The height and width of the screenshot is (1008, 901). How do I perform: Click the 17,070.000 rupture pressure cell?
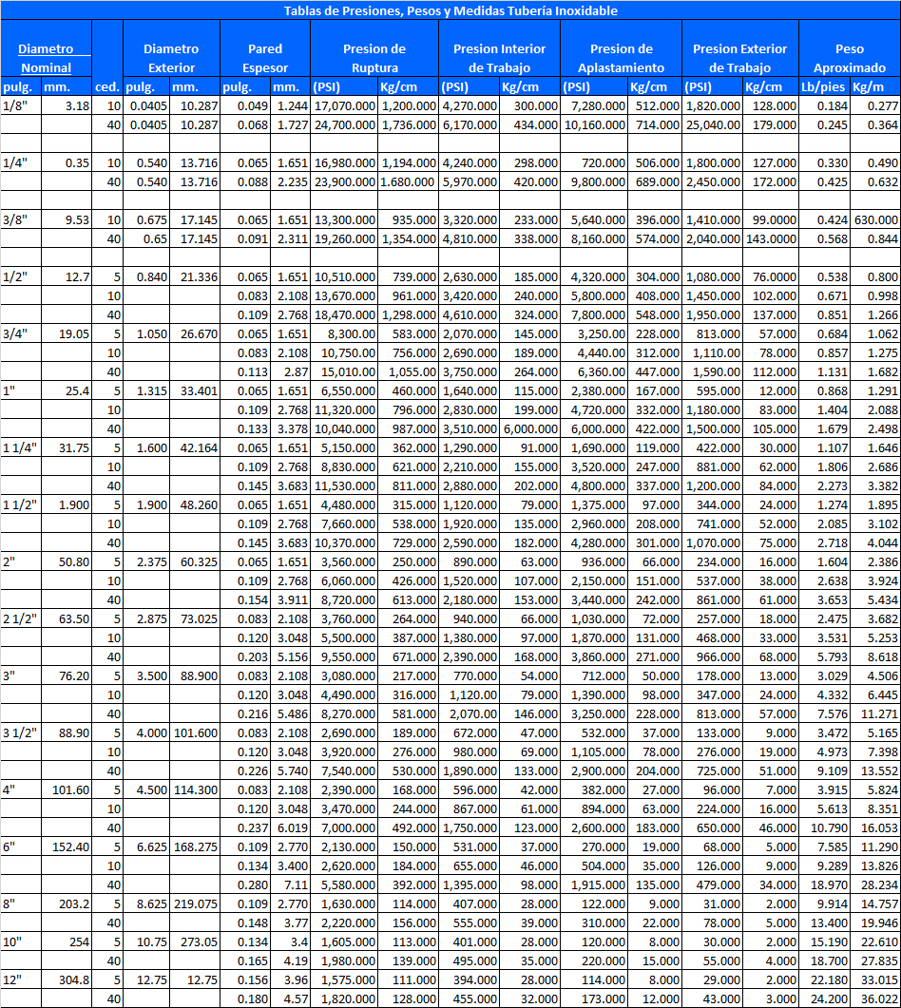pos(345,105)
